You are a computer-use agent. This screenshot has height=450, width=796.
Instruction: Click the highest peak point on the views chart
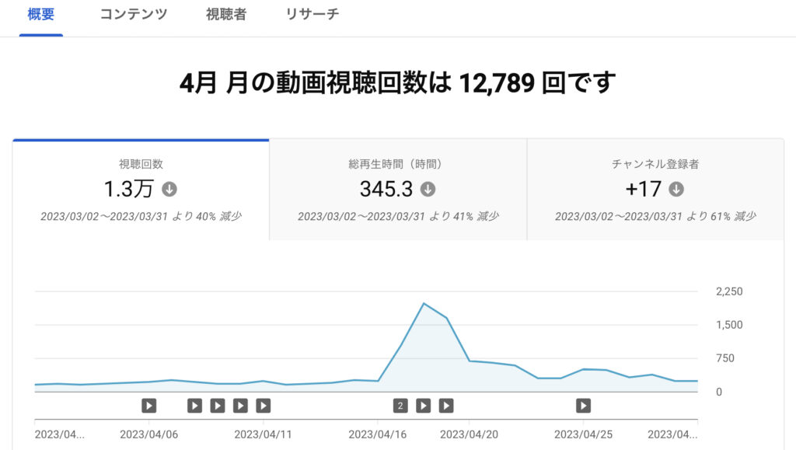pyautogui.click(x=423, y=303)
